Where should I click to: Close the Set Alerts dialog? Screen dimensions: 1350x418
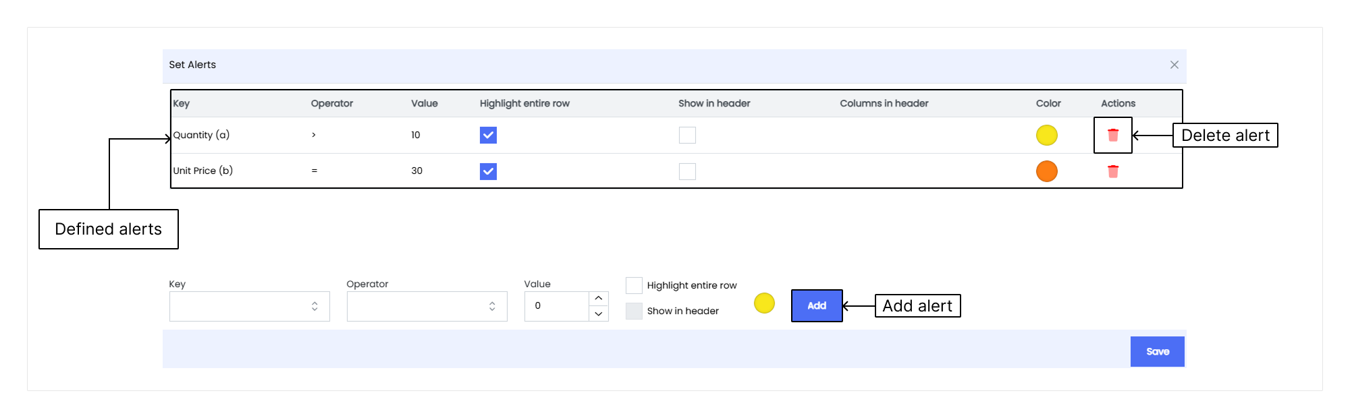pyautogui.click(x=1174, y=65)
